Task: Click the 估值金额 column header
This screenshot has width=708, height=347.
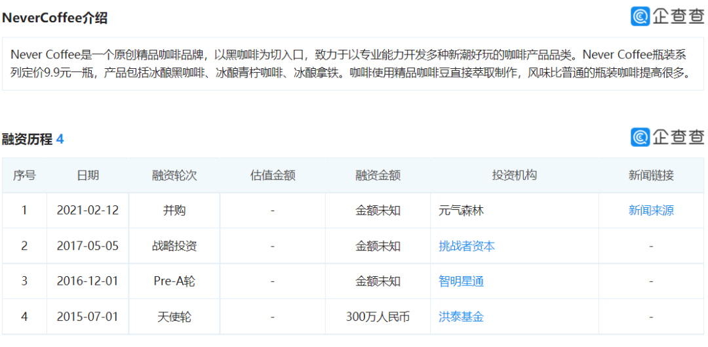Action: [273, 175]
